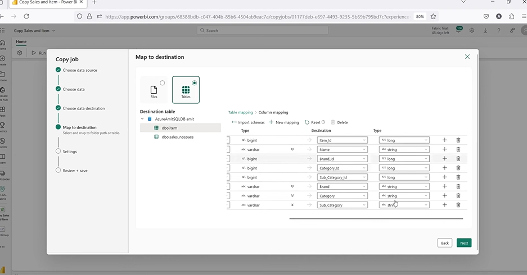
Task: Select dbo.sales_nospace table
Action: coord(181,137)
